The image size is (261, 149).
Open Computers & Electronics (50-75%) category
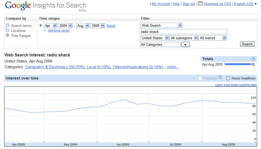point(55,67)
